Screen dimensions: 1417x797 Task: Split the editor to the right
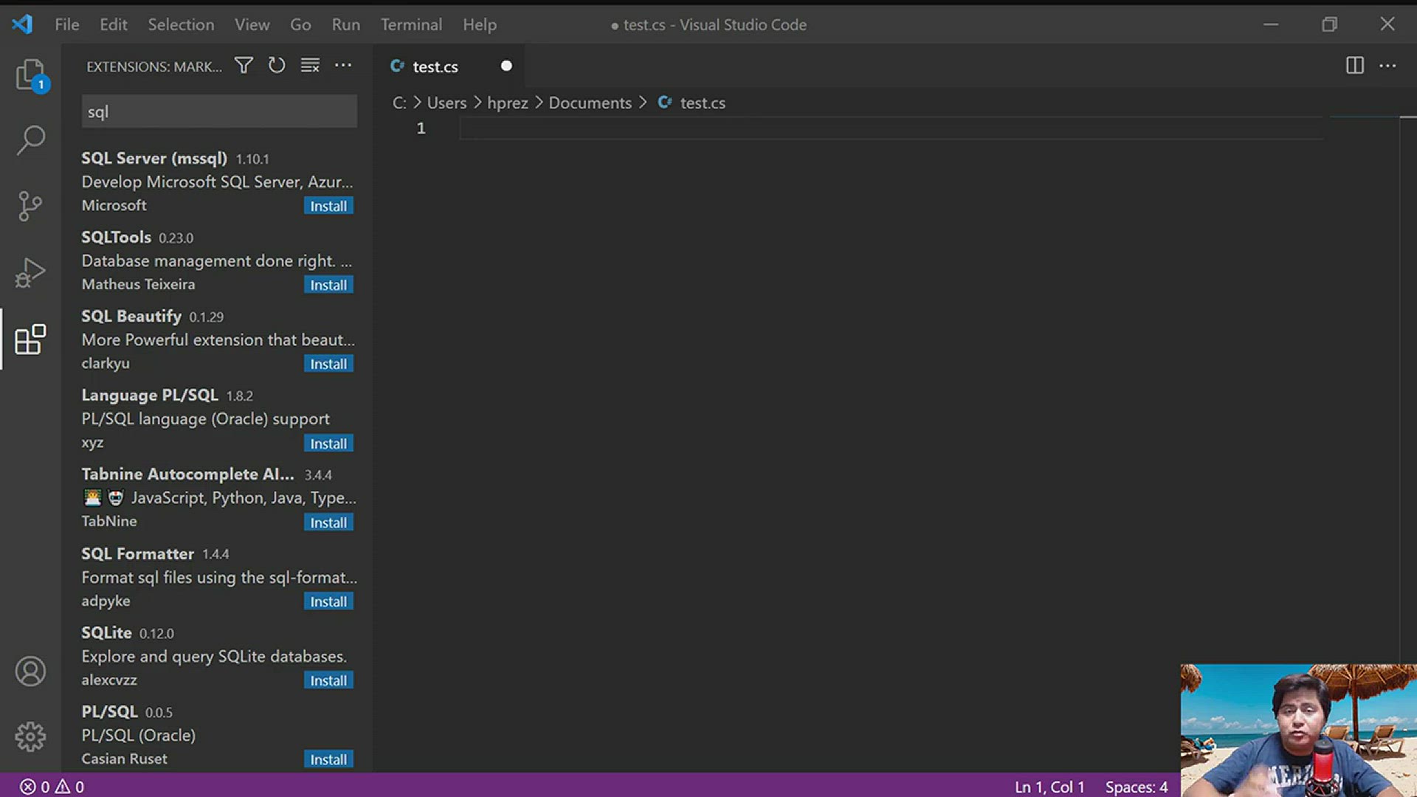click(1354, 66)
